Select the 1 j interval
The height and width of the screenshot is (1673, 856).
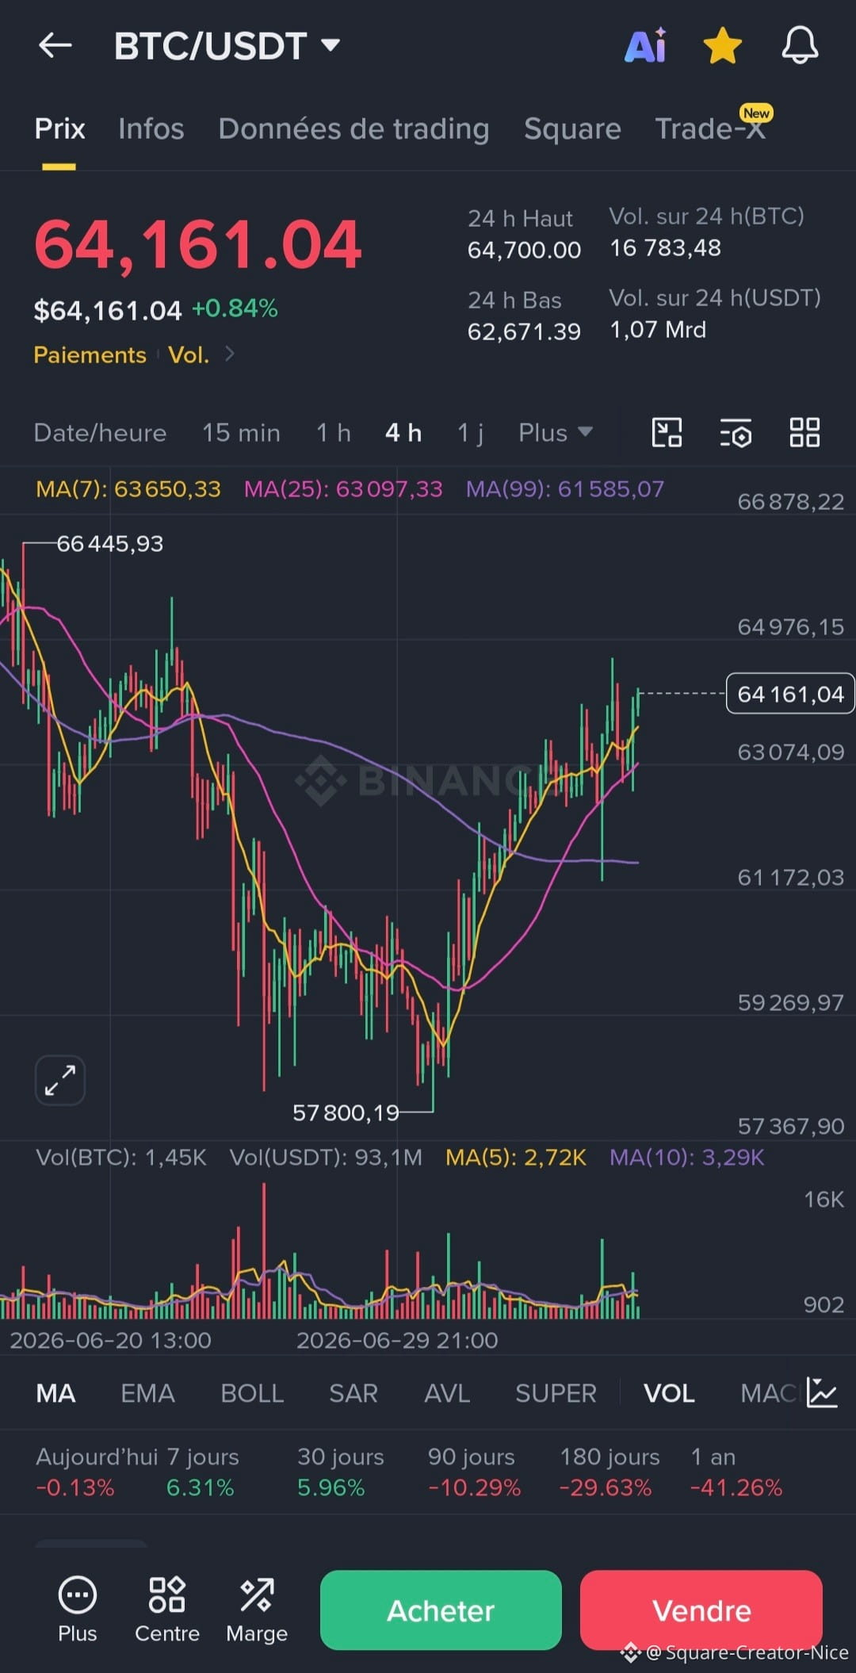470,433
